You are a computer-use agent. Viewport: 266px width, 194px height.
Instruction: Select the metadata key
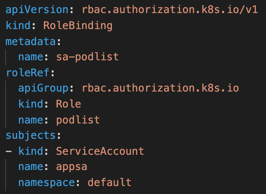point(30,41)
